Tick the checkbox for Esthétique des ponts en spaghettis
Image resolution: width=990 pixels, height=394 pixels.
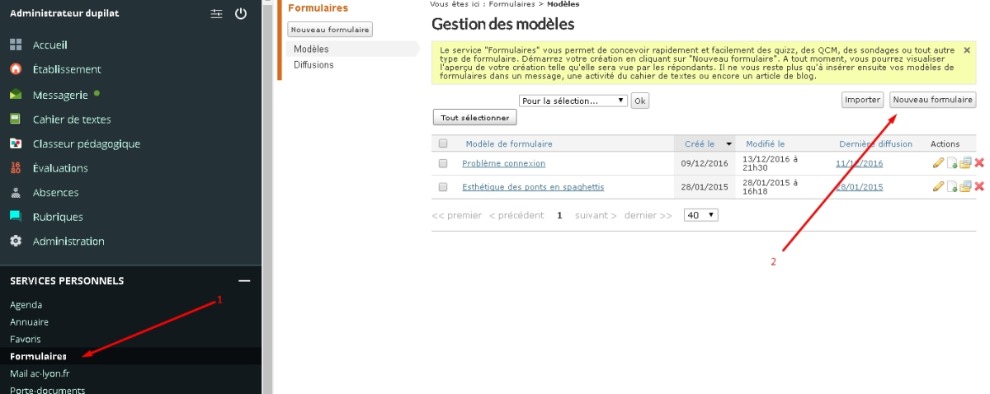pyautogui.click(x=443, y=187)
